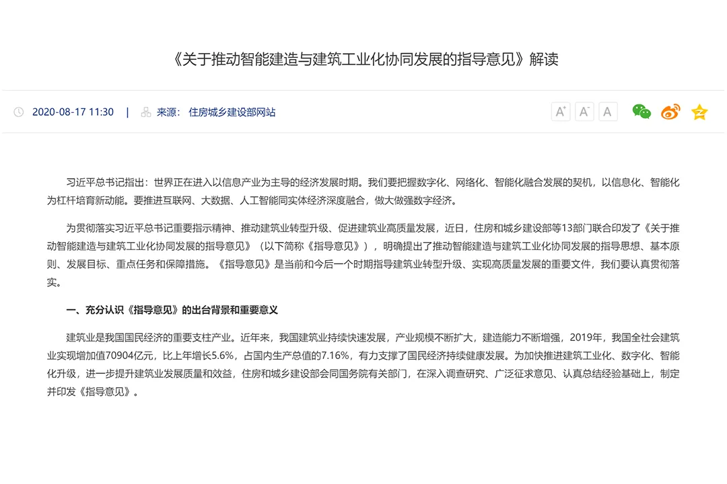Click the publish date 2020-08-17 11:30

point(73,112)
